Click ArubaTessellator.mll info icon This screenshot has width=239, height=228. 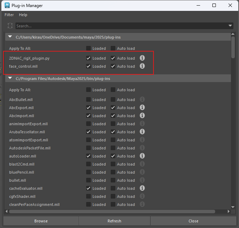[142, 132]
